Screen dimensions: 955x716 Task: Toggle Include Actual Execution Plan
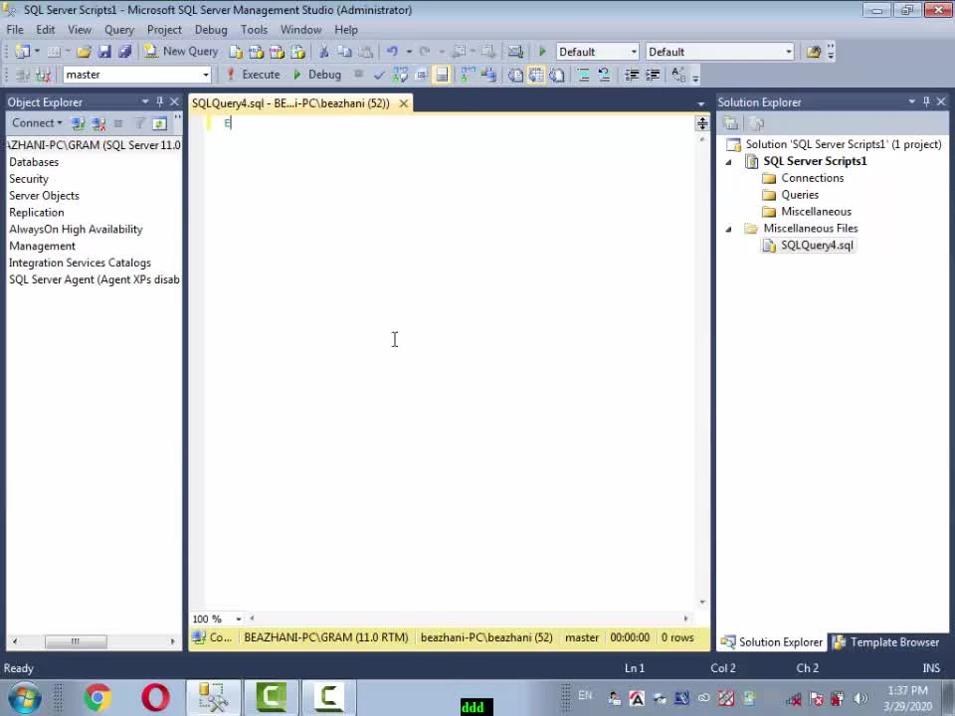(x=468, y=75)
